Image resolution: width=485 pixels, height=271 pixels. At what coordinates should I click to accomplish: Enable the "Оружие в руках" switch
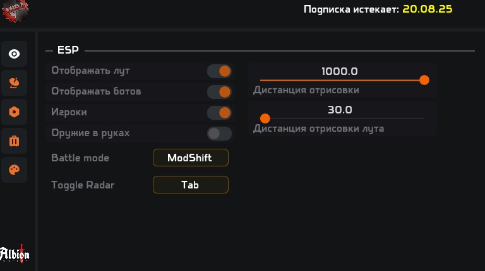(219, 134)
